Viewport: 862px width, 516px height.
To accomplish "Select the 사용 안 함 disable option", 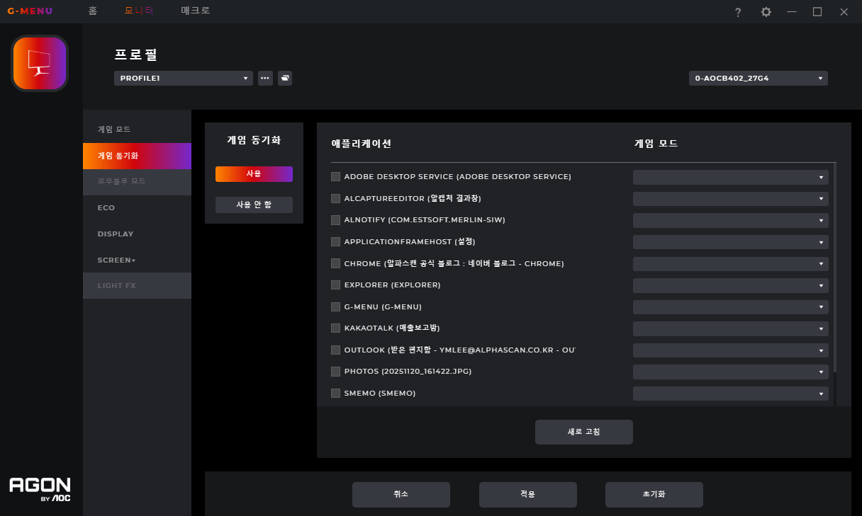I will click(x=254, y=205).
